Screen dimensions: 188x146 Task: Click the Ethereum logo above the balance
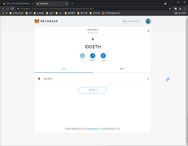(93, 39)
